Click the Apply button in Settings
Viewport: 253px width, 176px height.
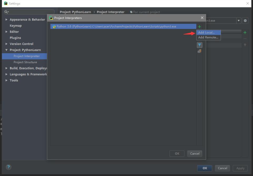coord(240,168)
